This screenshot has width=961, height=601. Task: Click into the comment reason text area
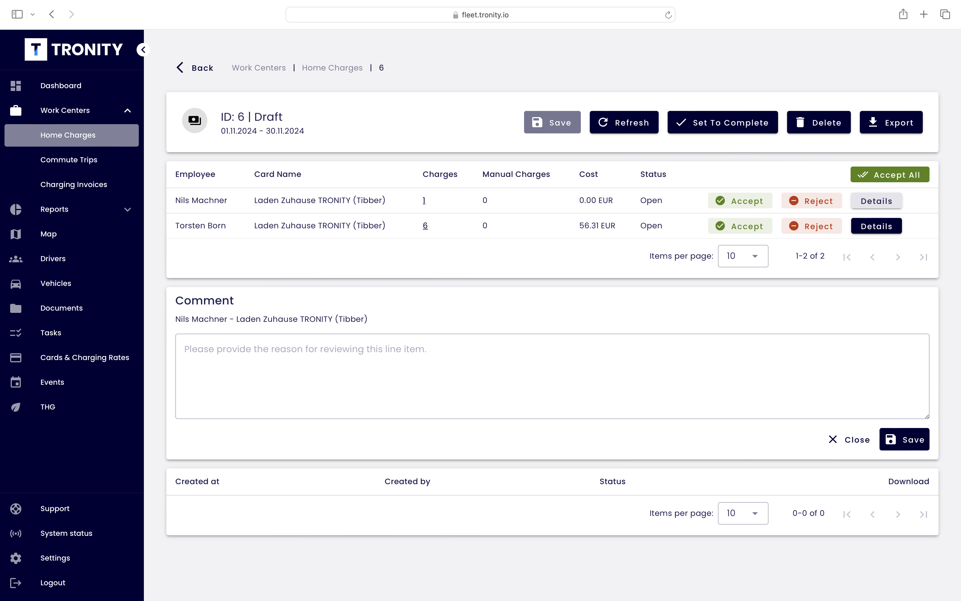pos(552,376)
